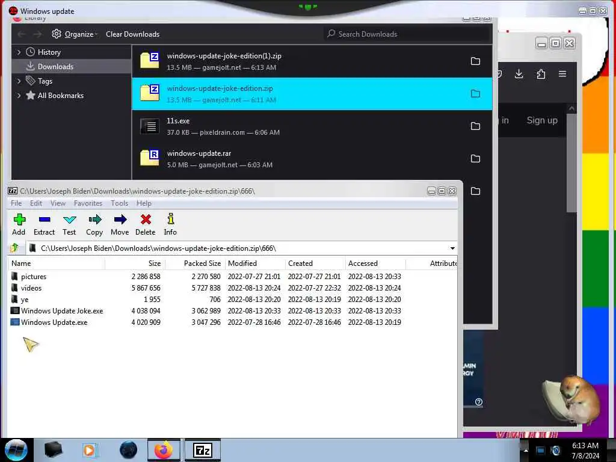Switch to 7-Zip on the taskbar

point(203,450)
